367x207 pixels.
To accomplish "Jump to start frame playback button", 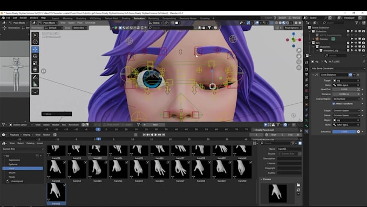I will click(144, 135).
